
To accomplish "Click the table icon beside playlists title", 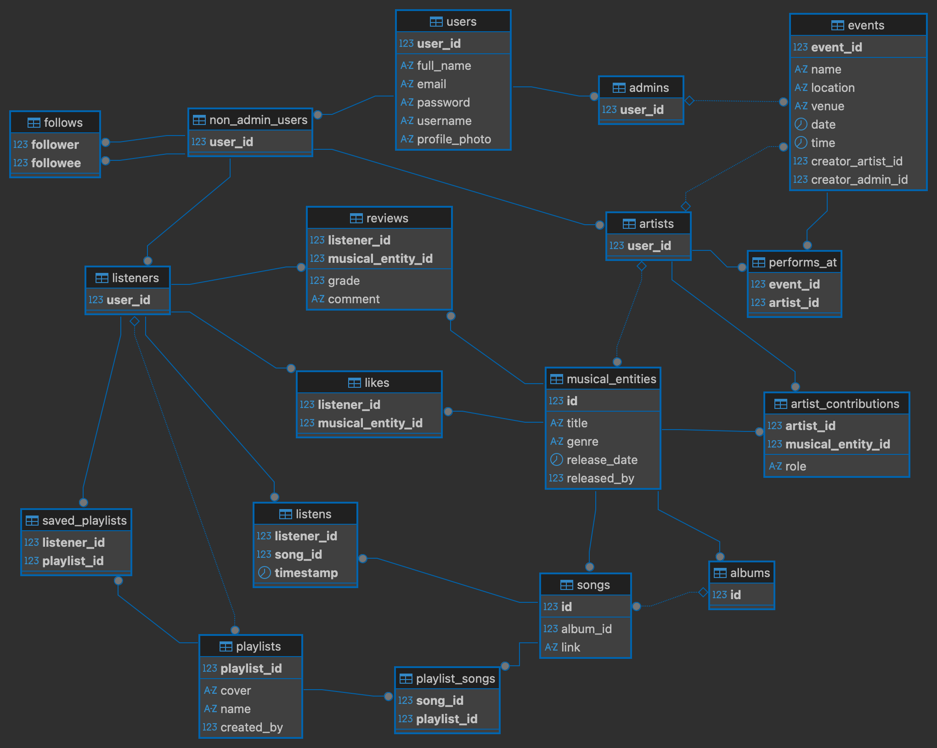I will (x=226, y=646).
